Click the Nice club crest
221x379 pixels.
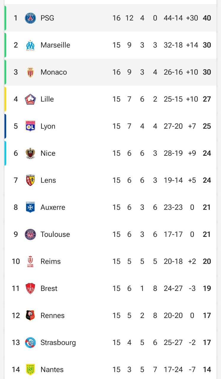click(x=30, y=153)
